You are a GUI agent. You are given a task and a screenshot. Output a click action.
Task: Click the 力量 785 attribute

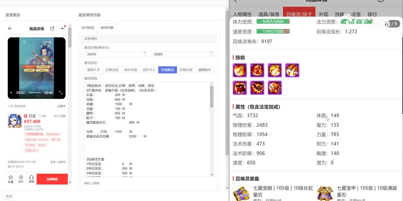[x=328, y=135]
